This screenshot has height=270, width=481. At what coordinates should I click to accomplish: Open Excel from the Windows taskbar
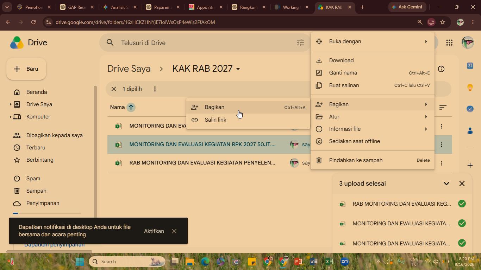point(329,262)
